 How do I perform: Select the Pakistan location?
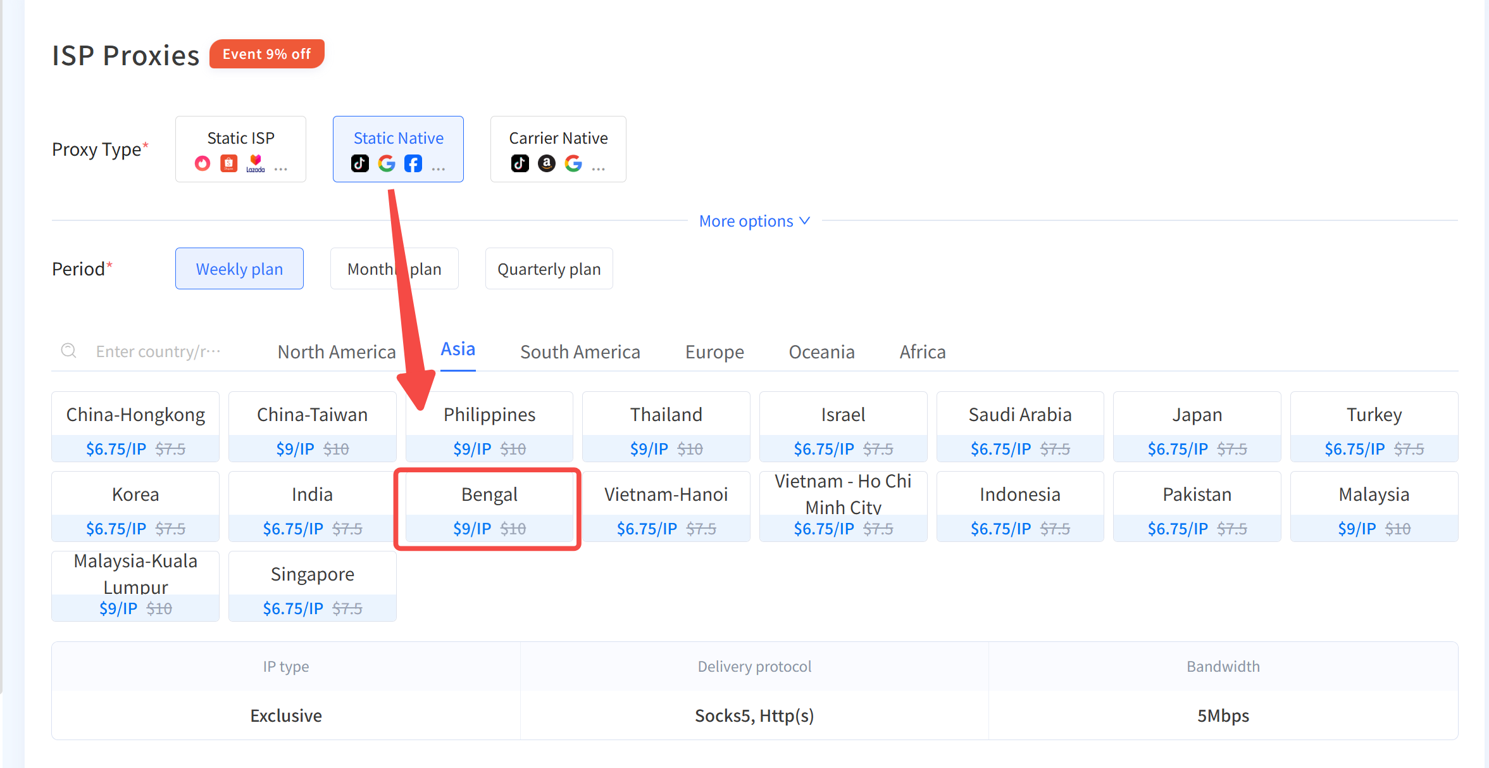click(x=1197, y=507)
